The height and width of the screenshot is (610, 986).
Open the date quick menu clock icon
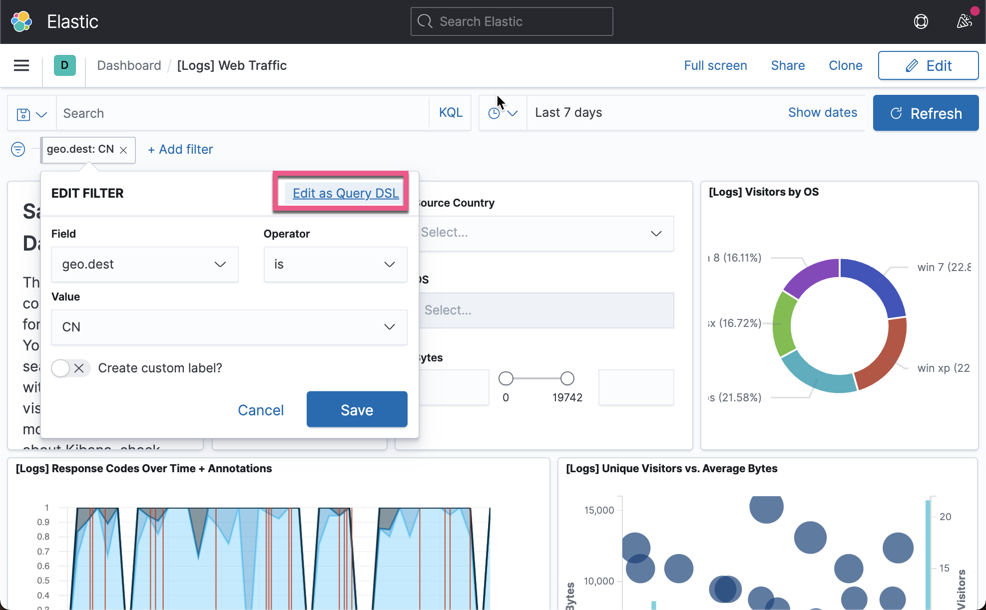(x=502, y=113)
